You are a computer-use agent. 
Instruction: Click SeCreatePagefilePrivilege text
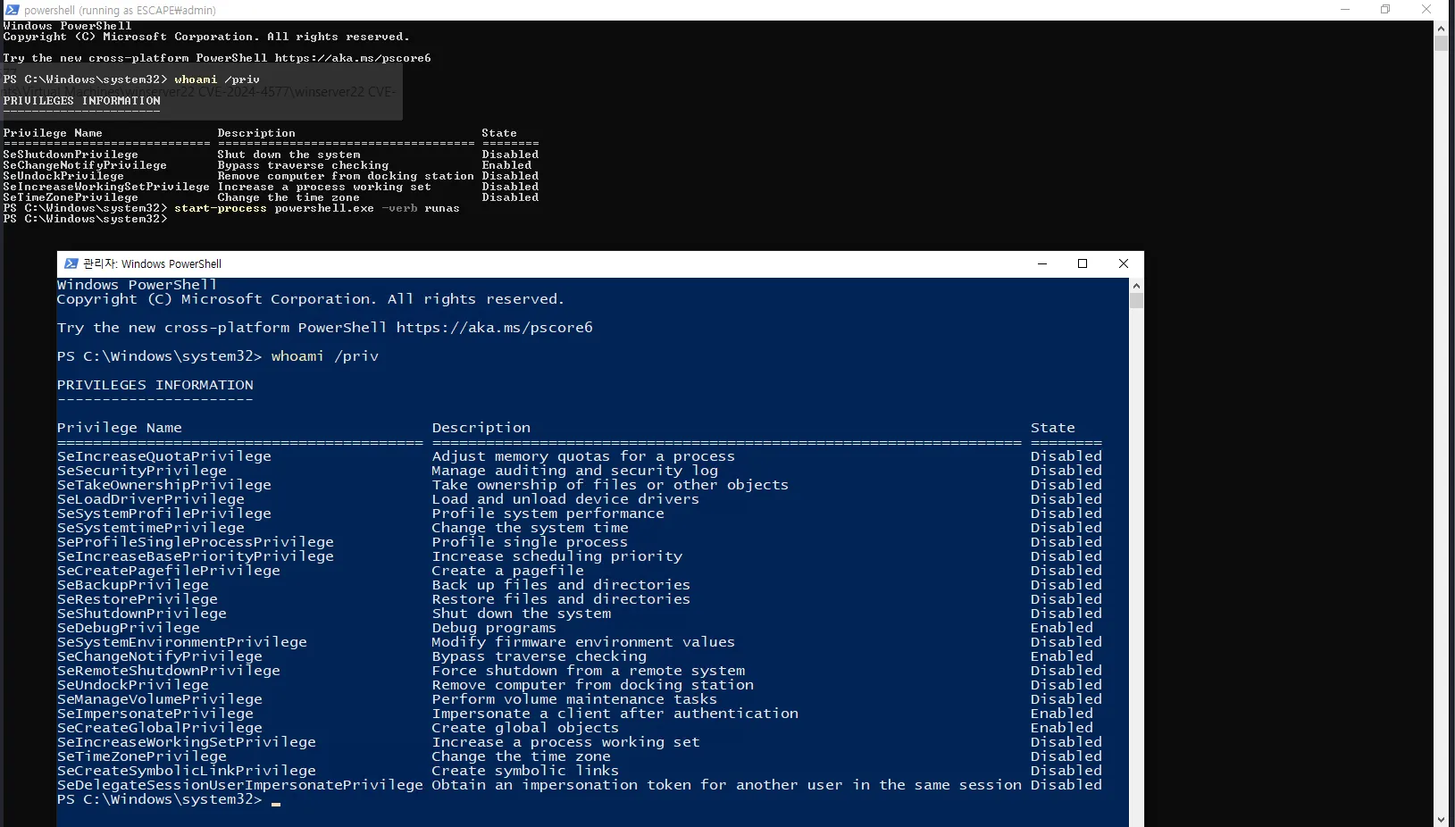click(x=169, y=571)
